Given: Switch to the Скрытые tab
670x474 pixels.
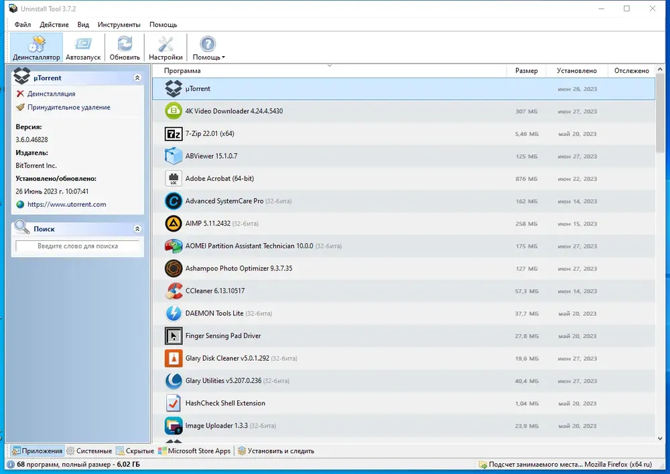Looking at the screenshot, I should point(135,451).
